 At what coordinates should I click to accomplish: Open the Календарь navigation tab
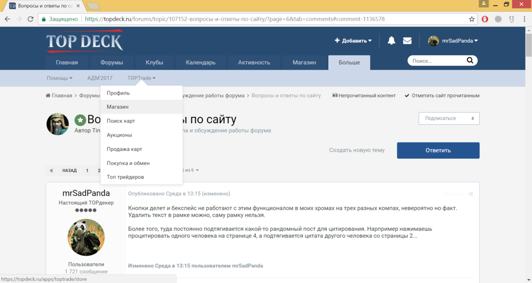point(201,62)
